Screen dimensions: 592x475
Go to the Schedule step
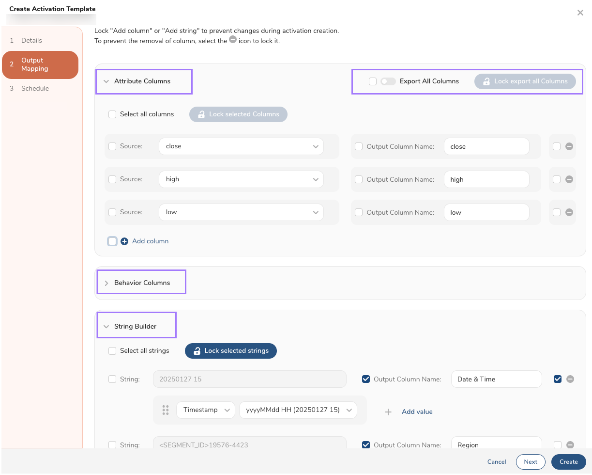tap(35, 88)
